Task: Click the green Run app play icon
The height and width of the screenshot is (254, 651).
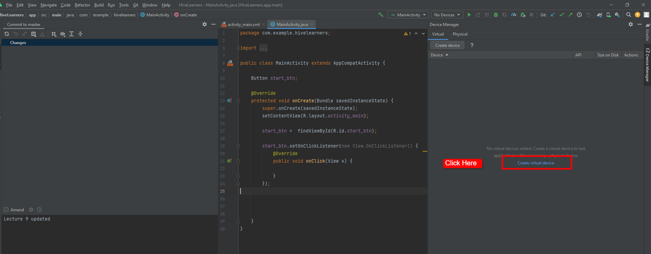Action: [x=469, y=15]
